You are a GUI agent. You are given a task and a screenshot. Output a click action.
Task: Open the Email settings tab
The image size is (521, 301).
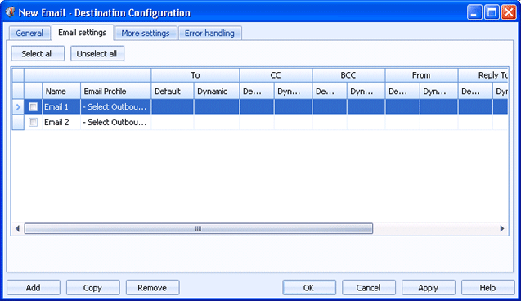point(83,32)
